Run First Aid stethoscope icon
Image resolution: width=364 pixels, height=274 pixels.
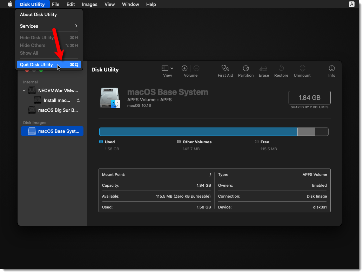tap(225, 68)
